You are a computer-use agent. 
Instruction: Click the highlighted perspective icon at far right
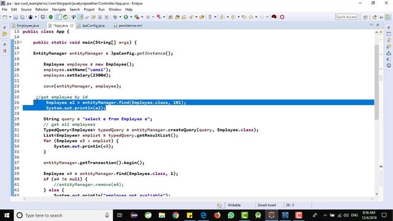pyautogui.click(x=387, y=17)
